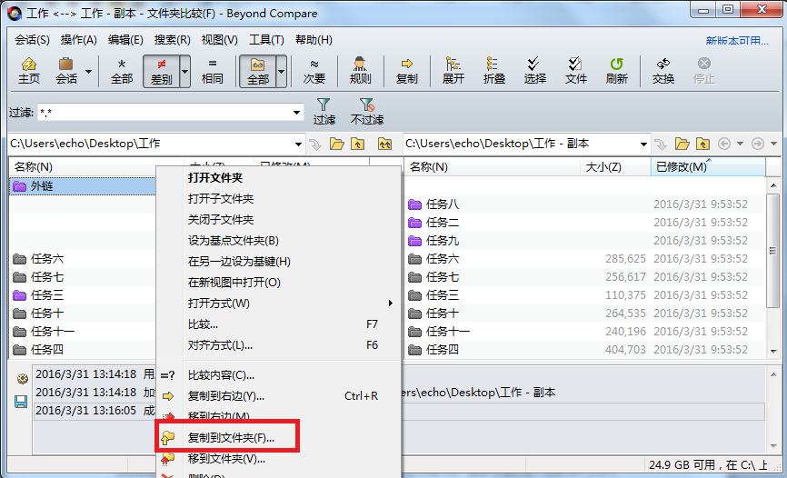Open the 会话(S) menu
Image resolution: width=787 pixels, height=478 pixels.
[32, 40]
